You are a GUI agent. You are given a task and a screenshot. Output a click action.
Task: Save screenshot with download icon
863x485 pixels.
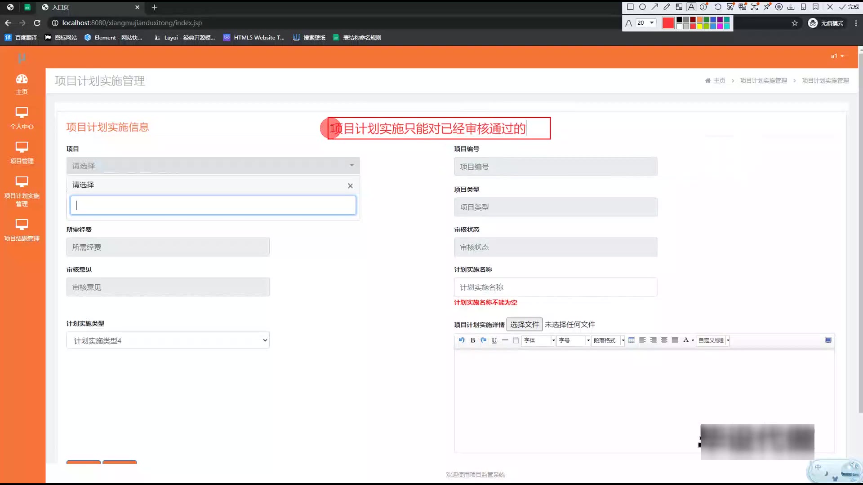[791, 7]
